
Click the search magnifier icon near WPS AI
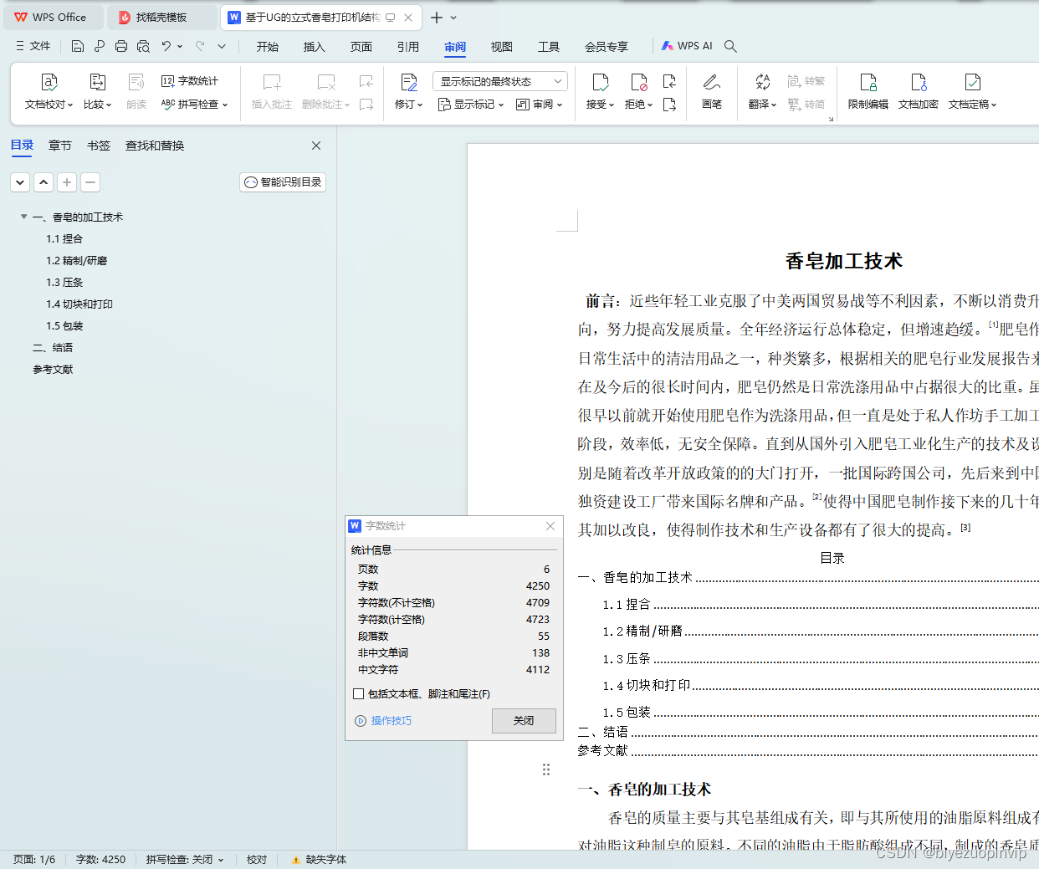pyautogui.click(x=730, y=46)
